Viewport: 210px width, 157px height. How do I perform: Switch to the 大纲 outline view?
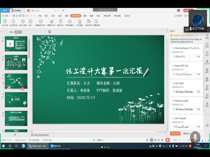pyautogui.click(x=11, y=32)
